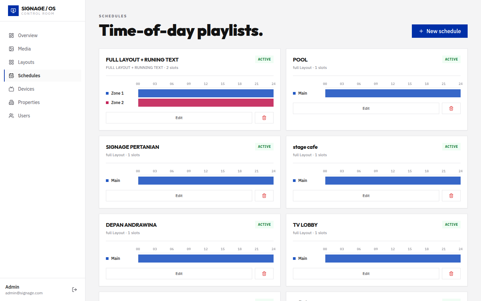This screenshot has height=301, width=481.
Task: Click the ACTIVE badge on stage cafe card
Action: tap(451, 146)
